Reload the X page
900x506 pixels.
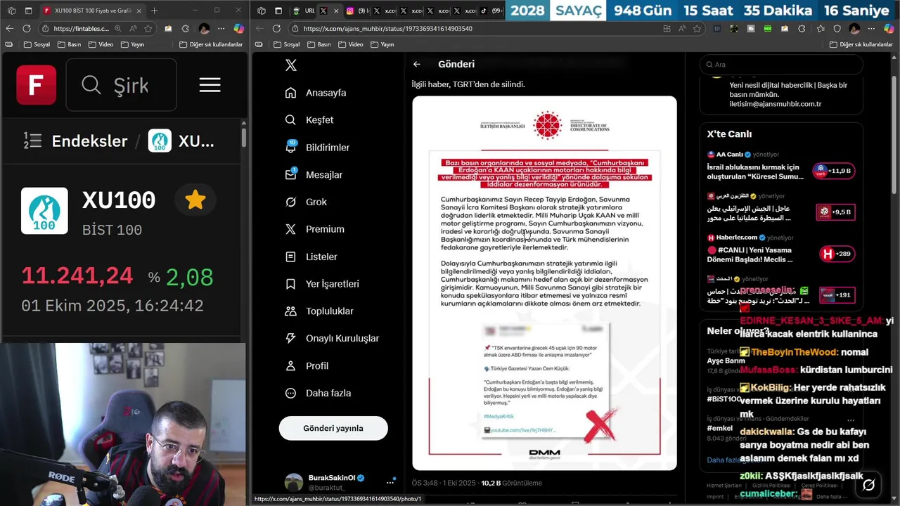click(276, 29)
